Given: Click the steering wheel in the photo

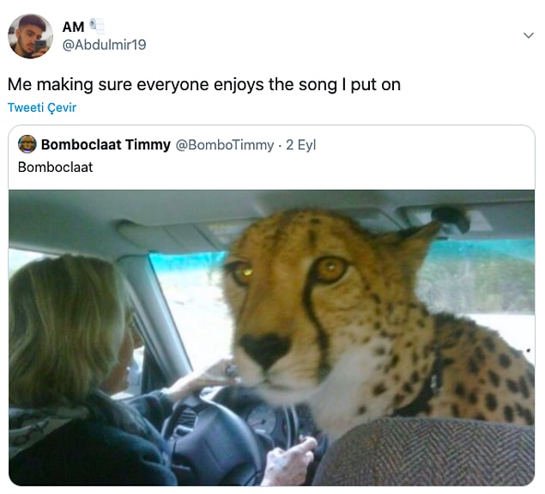Looking at the screenshot, I should pos(222,435).
